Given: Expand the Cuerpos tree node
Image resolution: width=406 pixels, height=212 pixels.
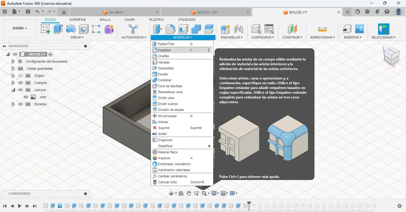Looking at the screenshot, I should point(13,83).
